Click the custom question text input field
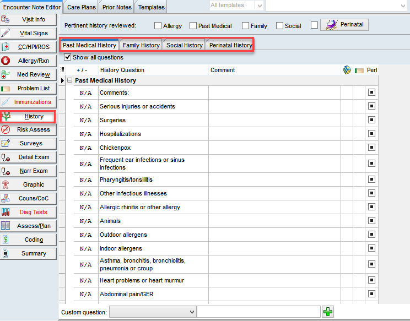Screen dimensions: 410x321 tap(258, 312)
